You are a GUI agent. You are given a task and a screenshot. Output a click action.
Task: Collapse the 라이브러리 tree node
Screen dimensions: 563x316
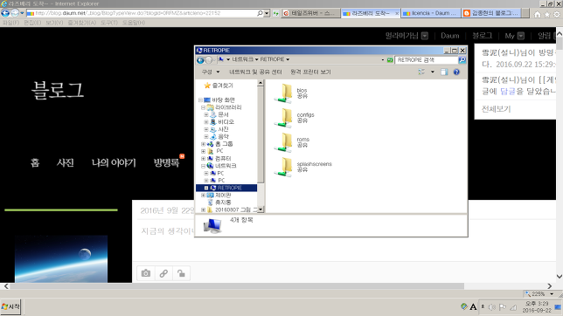coord(203,107)
